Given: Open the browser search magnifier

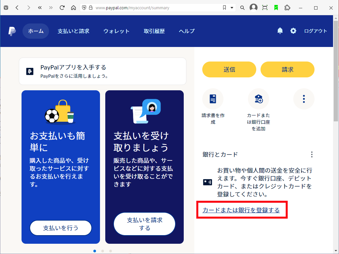Looking at the screenshot, I should point(242,8).
